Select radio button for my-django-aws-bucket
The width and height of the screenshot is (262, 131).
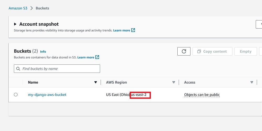tap(16, 95)
